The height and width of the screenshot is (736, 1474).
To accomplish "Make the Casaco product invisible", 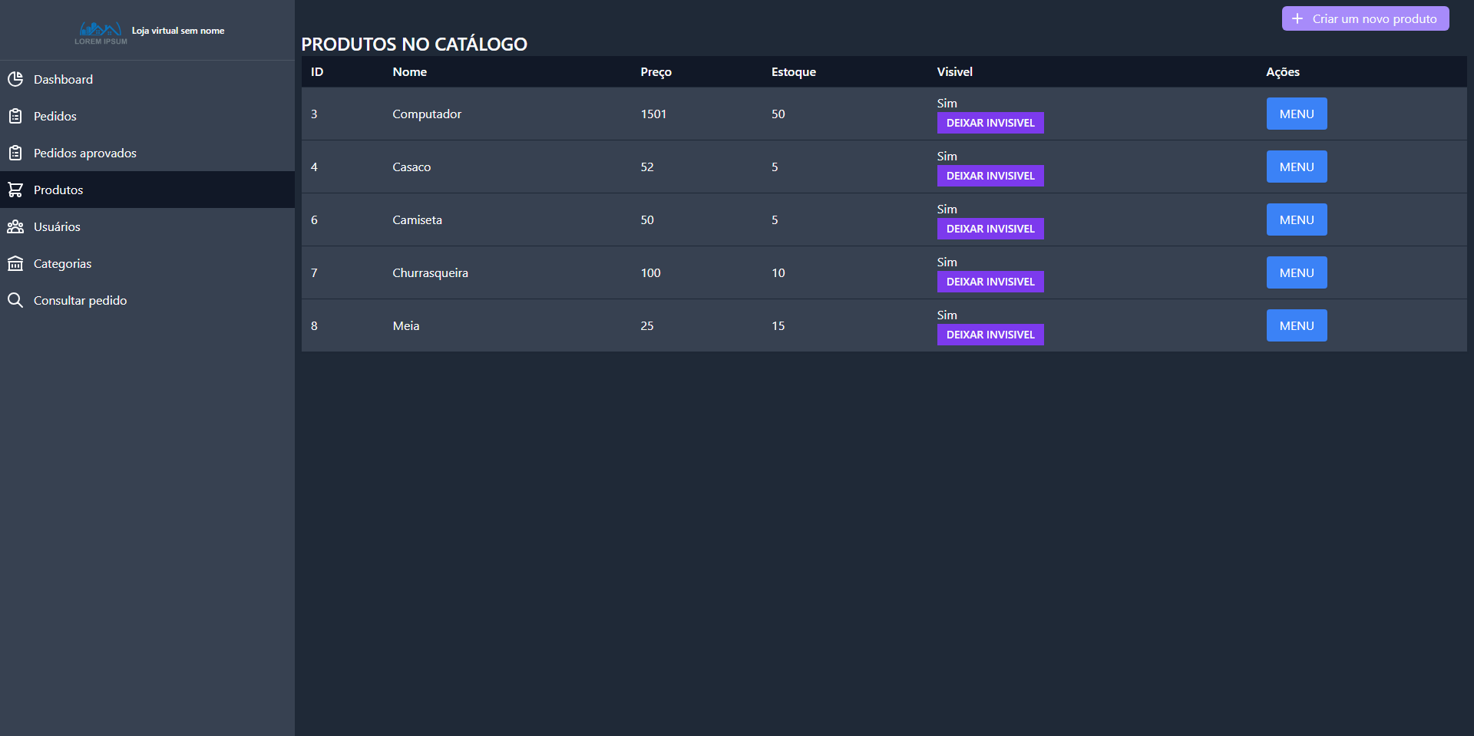I will pos(990,175).
